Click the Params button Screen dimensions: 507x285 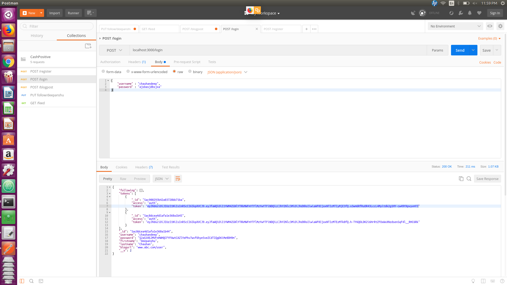(x=438, y=50)
